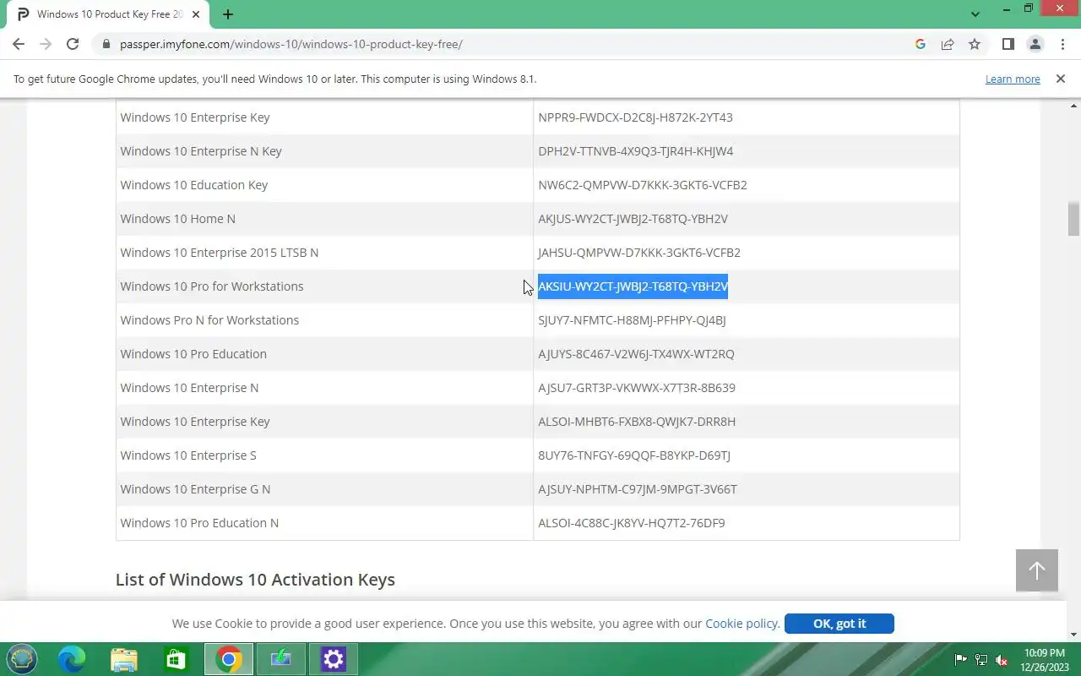Go forward to the next page
The height and width of the screenshot is (676, 1081).
46,44
